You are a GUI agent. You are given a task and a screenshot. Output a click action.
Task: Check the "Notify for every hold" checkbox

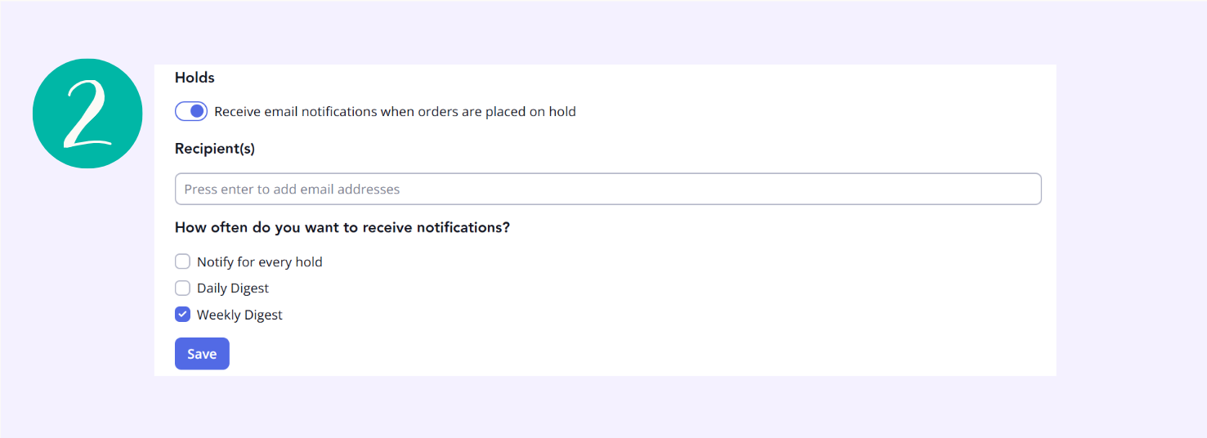183,261
